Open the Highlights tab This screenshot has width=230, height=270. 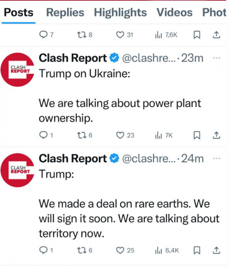pos(120,13)
